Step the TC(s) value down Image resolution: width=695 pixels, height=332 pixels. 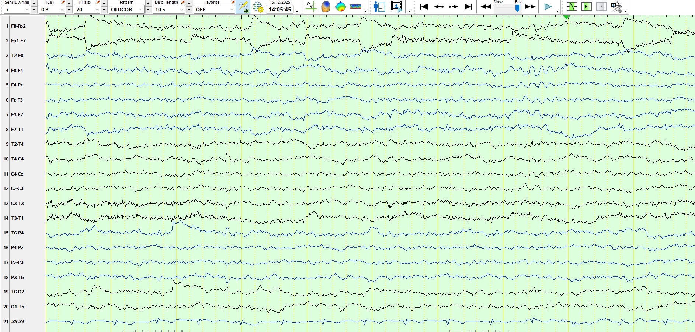[69, 10]
